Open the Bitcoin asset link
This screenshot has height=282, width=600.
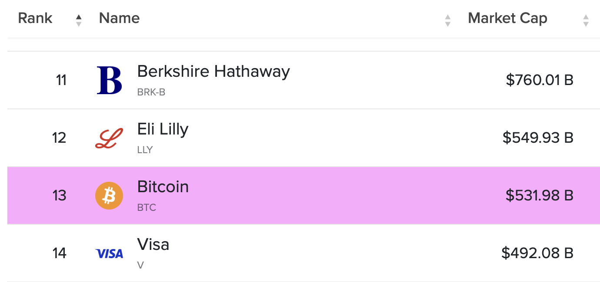point(163,187)
